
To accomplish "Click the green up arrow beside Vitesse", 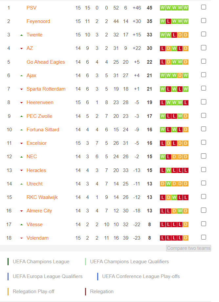I will point(22,225).
